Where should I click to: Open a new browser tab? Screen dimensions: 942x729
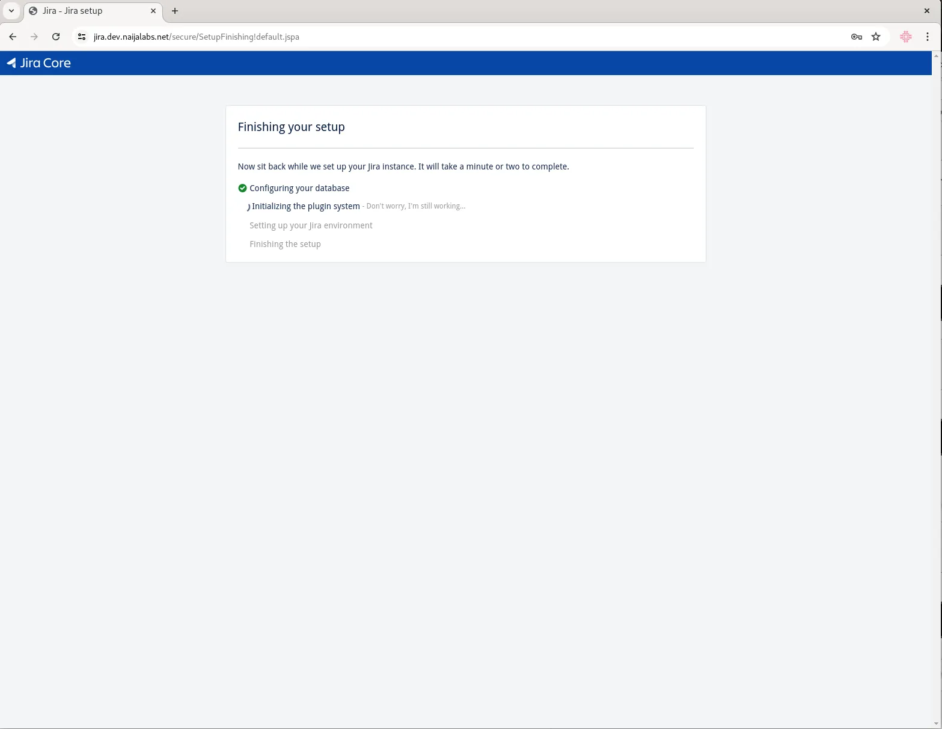click(175, 11)
